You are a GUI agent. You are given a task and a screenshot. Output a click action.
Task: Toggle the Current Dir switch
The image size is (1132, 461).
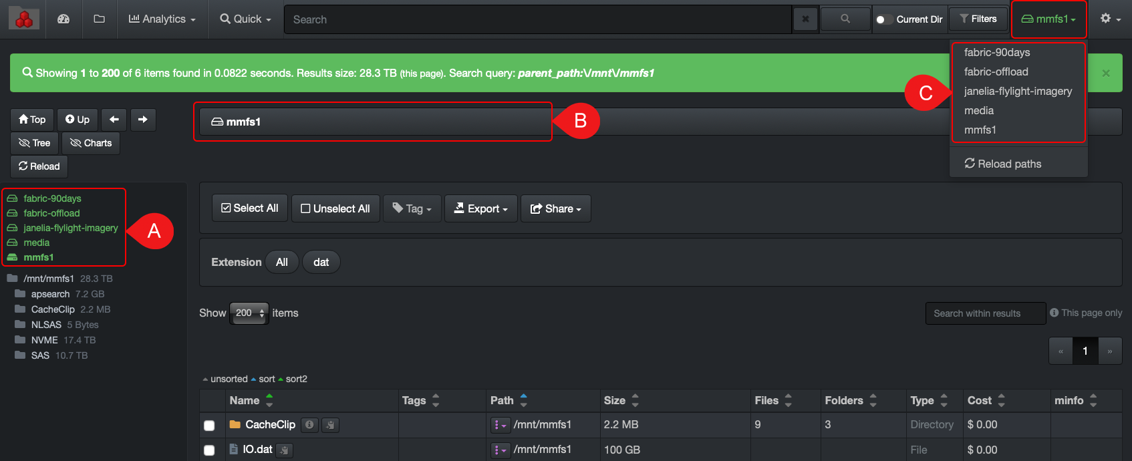884,19
